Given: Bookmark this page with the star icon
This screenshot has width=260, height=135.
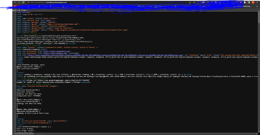Looking at the screenshot, I should [194, 2].
